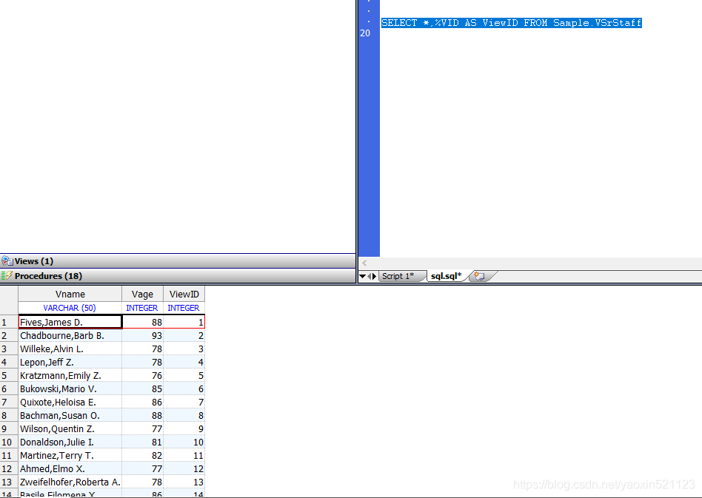Click the ViewID column header
The height and width of the screenshot is (498, 702).
pos(184,294)
